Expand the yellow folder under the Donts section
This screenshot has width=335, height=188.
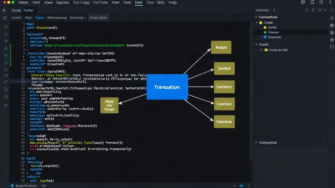tap(261, 50)
